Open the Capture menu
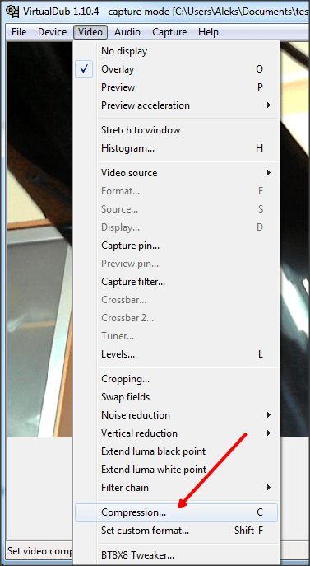Image resolution: width=310 pixels, height=566 pixels. [169, 32]
